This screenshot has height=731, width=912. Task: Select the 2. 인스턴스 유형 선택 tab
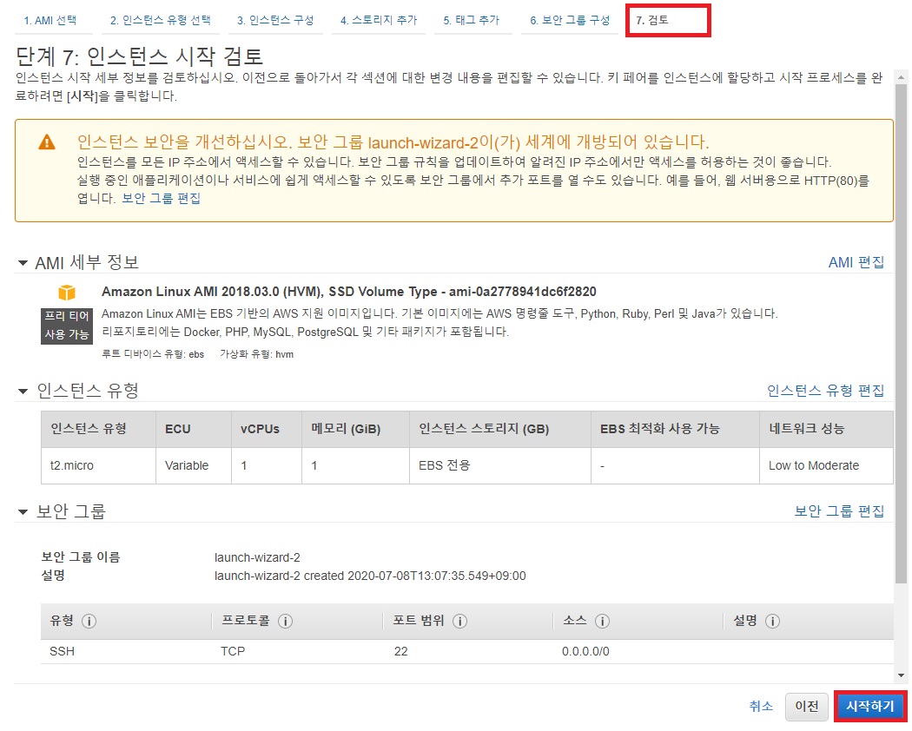160,20
